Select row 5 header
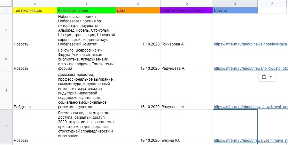 [6, 126]
